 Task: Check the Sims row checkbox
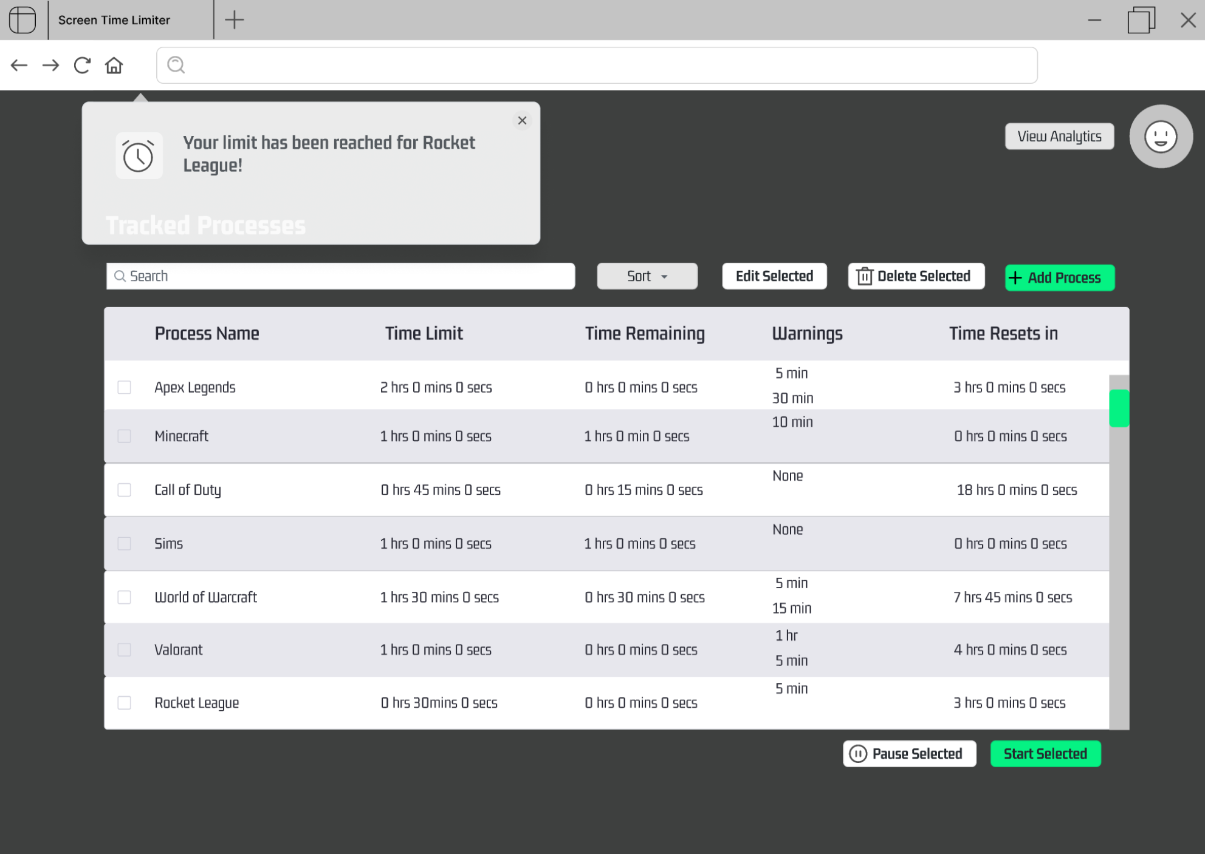pyautogui.click(x=125, y=543)
